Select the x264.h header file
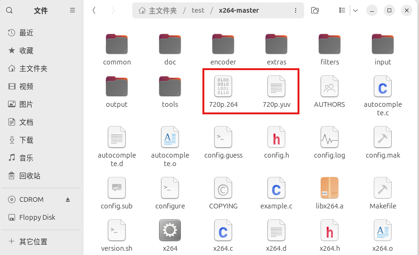Image resolution: width=419 pixels, height=255 pixels. click(x=330, y=236)
